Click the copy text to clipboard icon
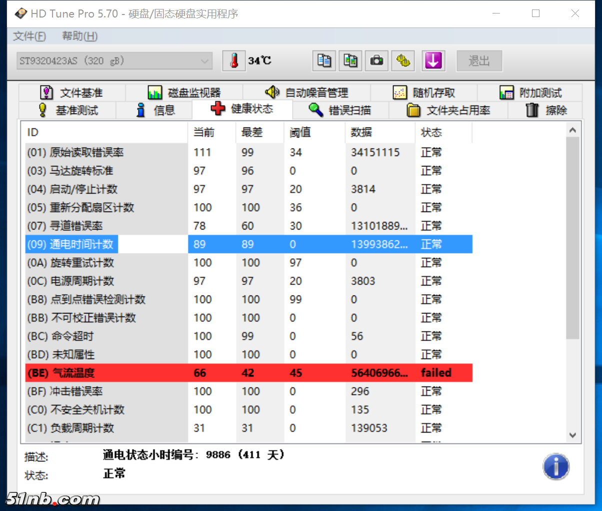602x511 pixels. [324, 60]
